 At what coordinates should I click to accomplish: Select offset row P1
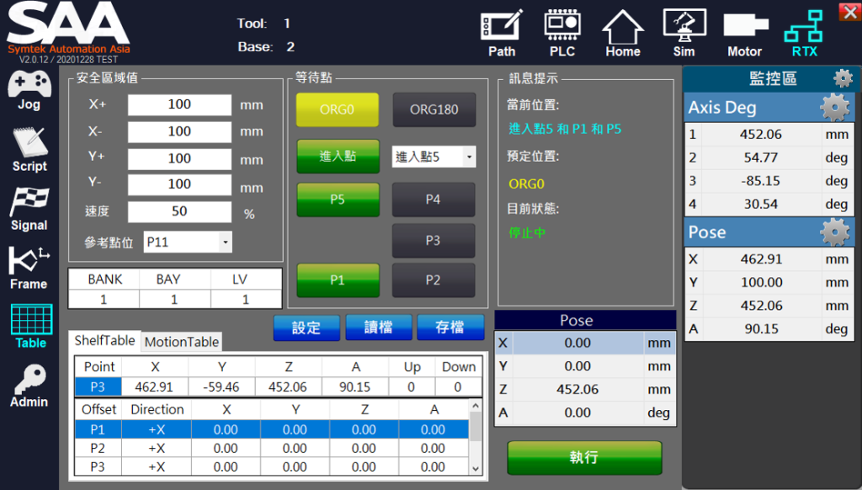click(272, 429)
